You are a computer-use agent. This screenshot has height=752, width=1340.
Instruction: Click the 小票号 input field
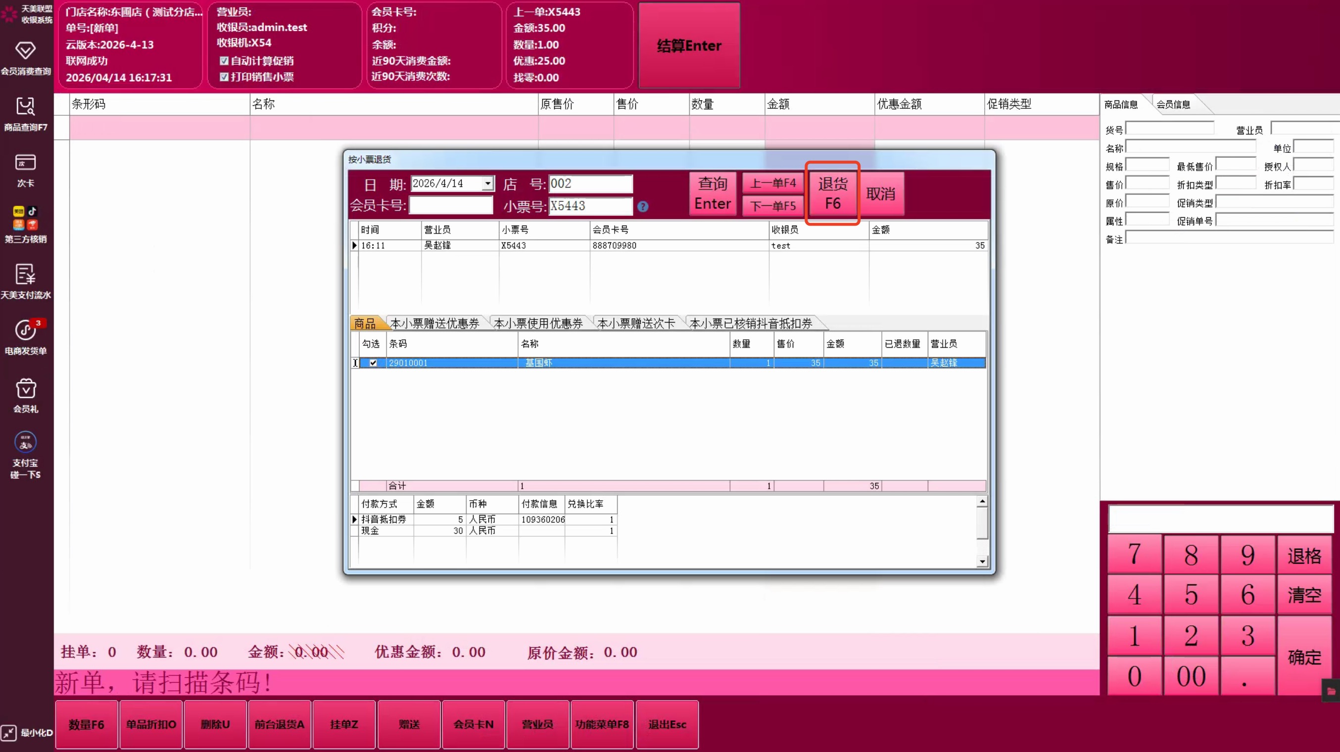pos(590,206)
